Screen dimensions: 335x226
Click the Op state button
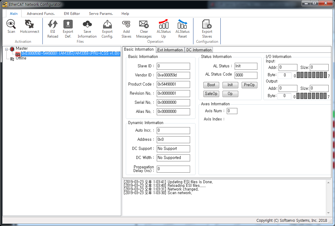pyautogui.click(x=230, y=94)
